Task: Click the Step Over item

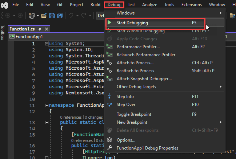Action: (125, 105)
